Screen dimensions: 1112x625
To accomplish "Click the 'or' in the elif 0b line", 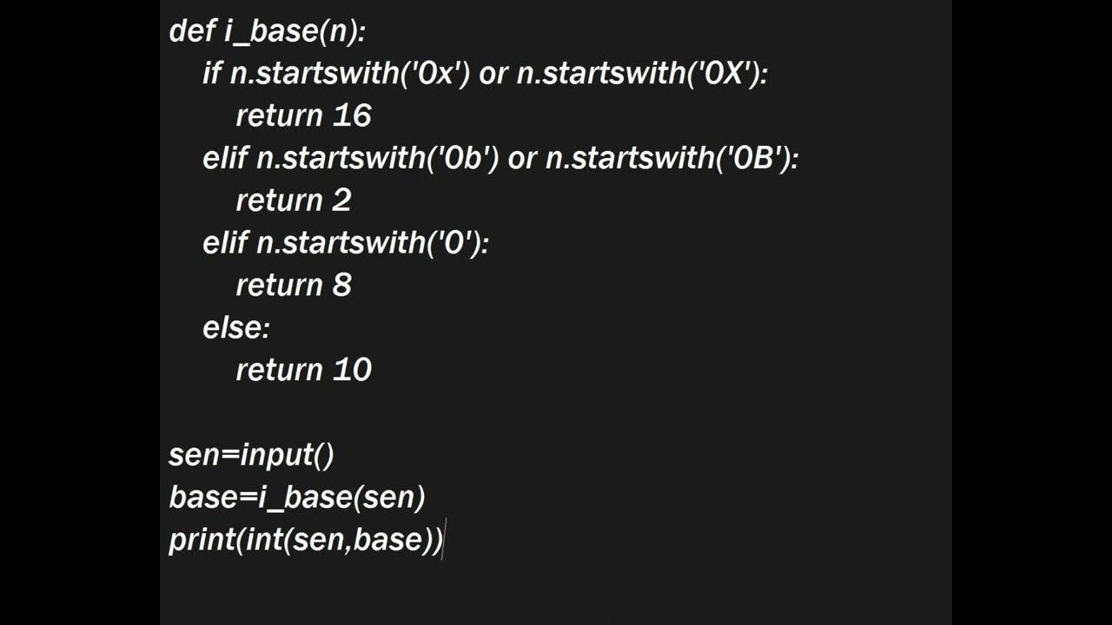I will pos(522,160).
